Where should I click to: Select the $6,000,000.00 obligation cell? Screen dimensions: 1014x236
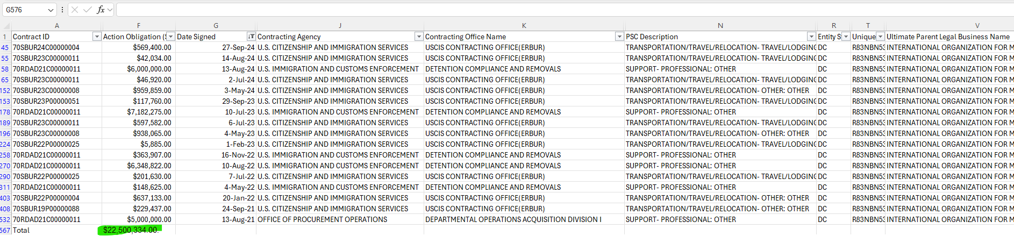pos(139,69)
